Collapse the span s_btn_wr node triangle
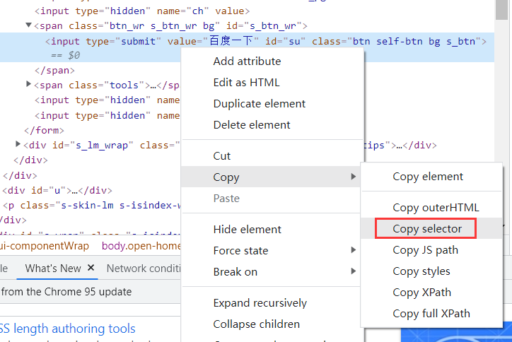This screenshot has width=512, height=342. (x=29, y=25)
